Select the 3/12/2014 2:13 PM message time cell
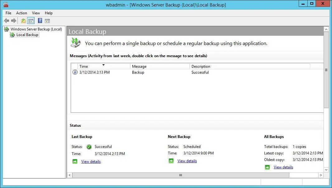The width and height of the screenshot is (332, 188). tap(94, 72)
